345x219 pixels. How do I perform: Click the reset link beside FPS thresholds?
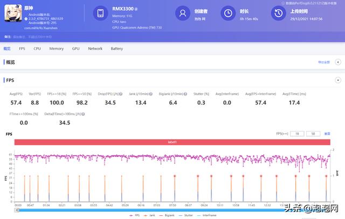tap(327, 133)
